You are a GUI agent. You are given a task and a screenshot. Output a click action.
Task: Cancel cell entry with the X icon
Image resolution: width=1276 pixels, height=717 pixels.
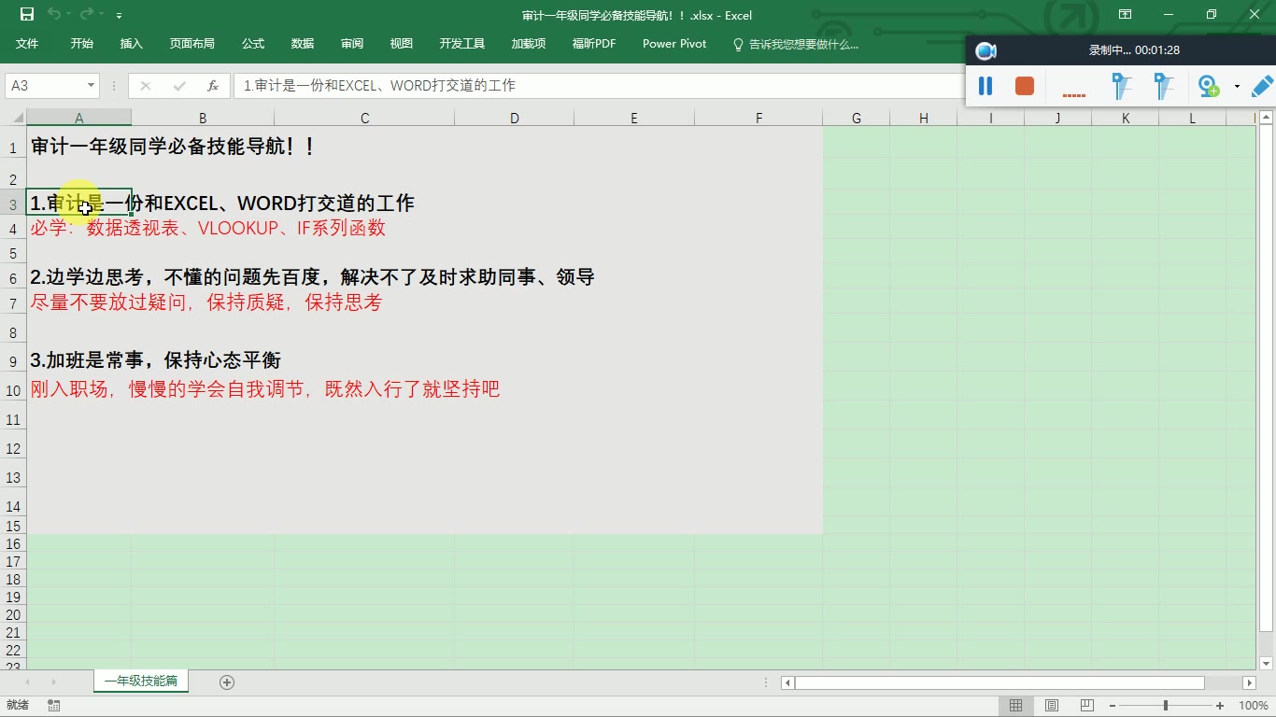tap(145, 85)
